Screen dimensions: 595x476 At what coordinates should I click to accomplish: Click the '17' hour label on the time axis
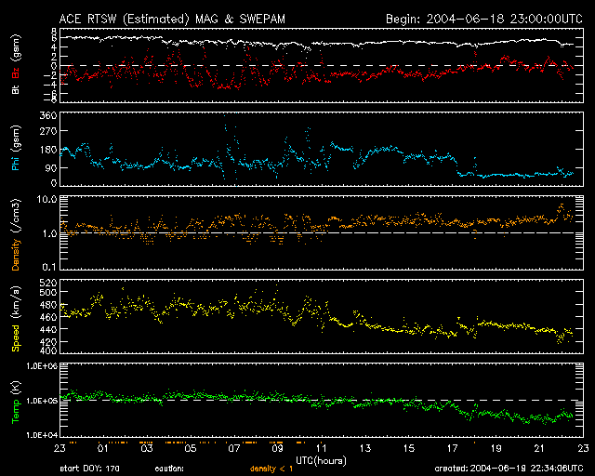click(453, 448)
